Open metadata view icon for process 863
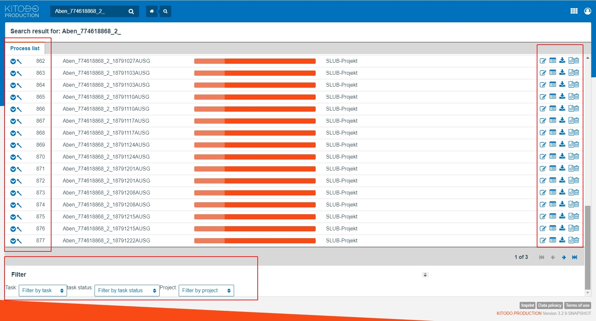This screenshot has height=321, width=596. 553,73
